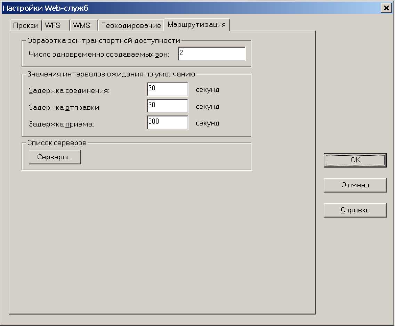Confirm settings with the OK button
The image size is (395, 326).
pos(355,160)
